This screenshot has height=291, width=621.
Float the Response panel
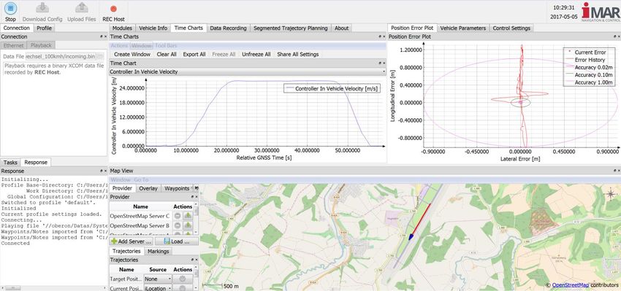[102, 171]
